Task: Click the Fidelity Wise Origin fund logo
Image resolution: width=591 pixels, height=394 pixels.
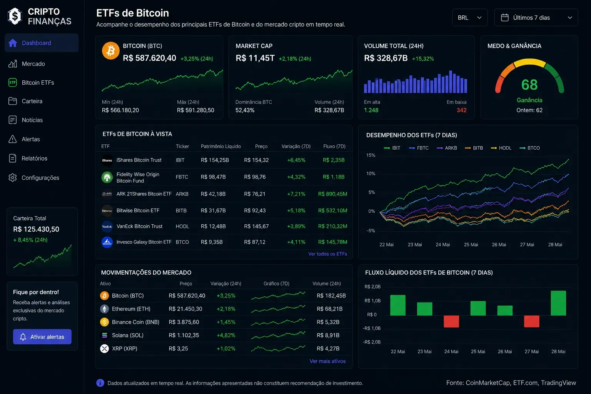Action: [x=107, y=177]
